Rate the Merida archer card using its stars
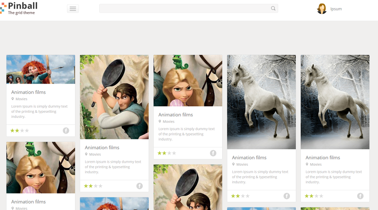 [x=20, y=130]
